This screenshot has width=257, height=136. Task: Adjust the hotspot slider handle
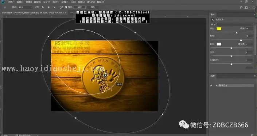[241, 40]
